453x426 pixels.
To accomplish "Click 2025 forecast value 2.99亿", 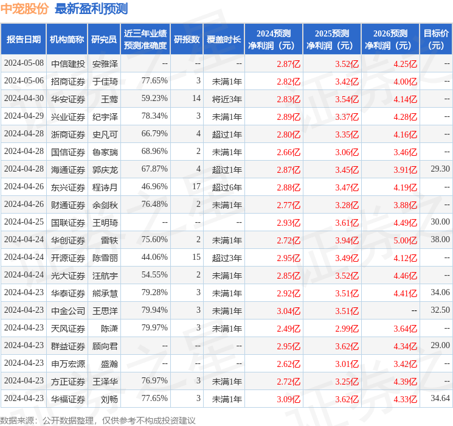I will coord(347,329).
